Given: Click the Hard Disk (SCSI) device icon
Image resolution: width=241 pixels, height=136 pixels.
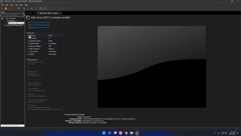Looking at the screenshot, I should coord(29,41).
